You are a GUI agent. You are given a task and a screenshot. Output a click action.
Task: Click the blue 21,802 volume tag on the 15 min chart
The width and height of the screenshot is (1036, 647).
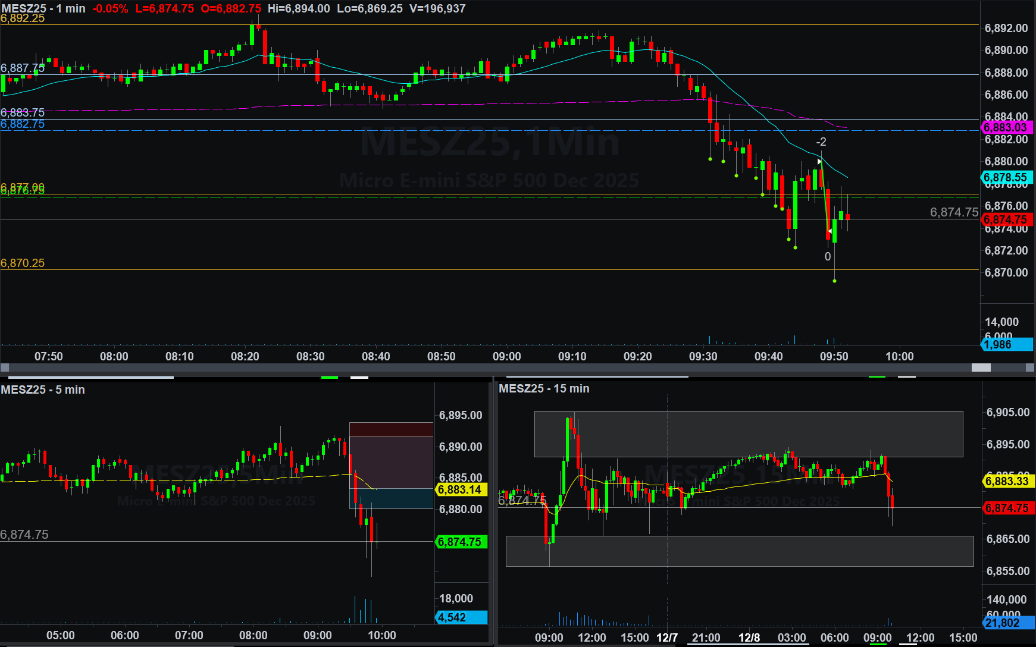click(1007, 623)
